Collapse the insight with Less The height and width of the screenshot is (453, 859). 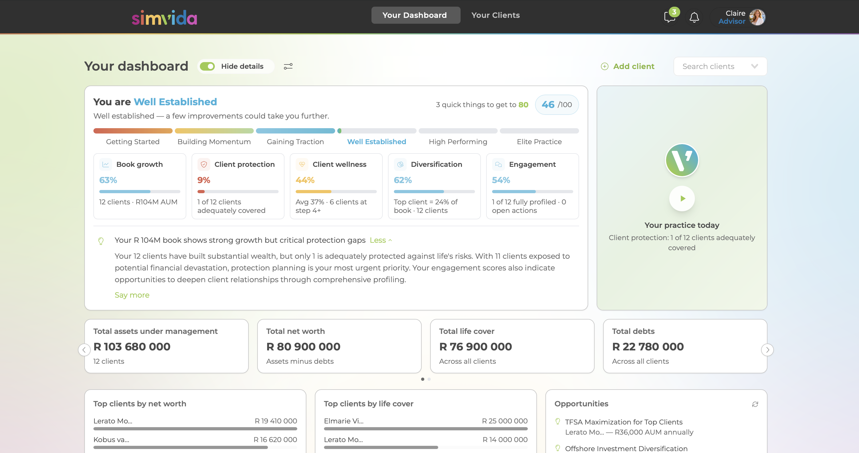(x=381, y=240)
